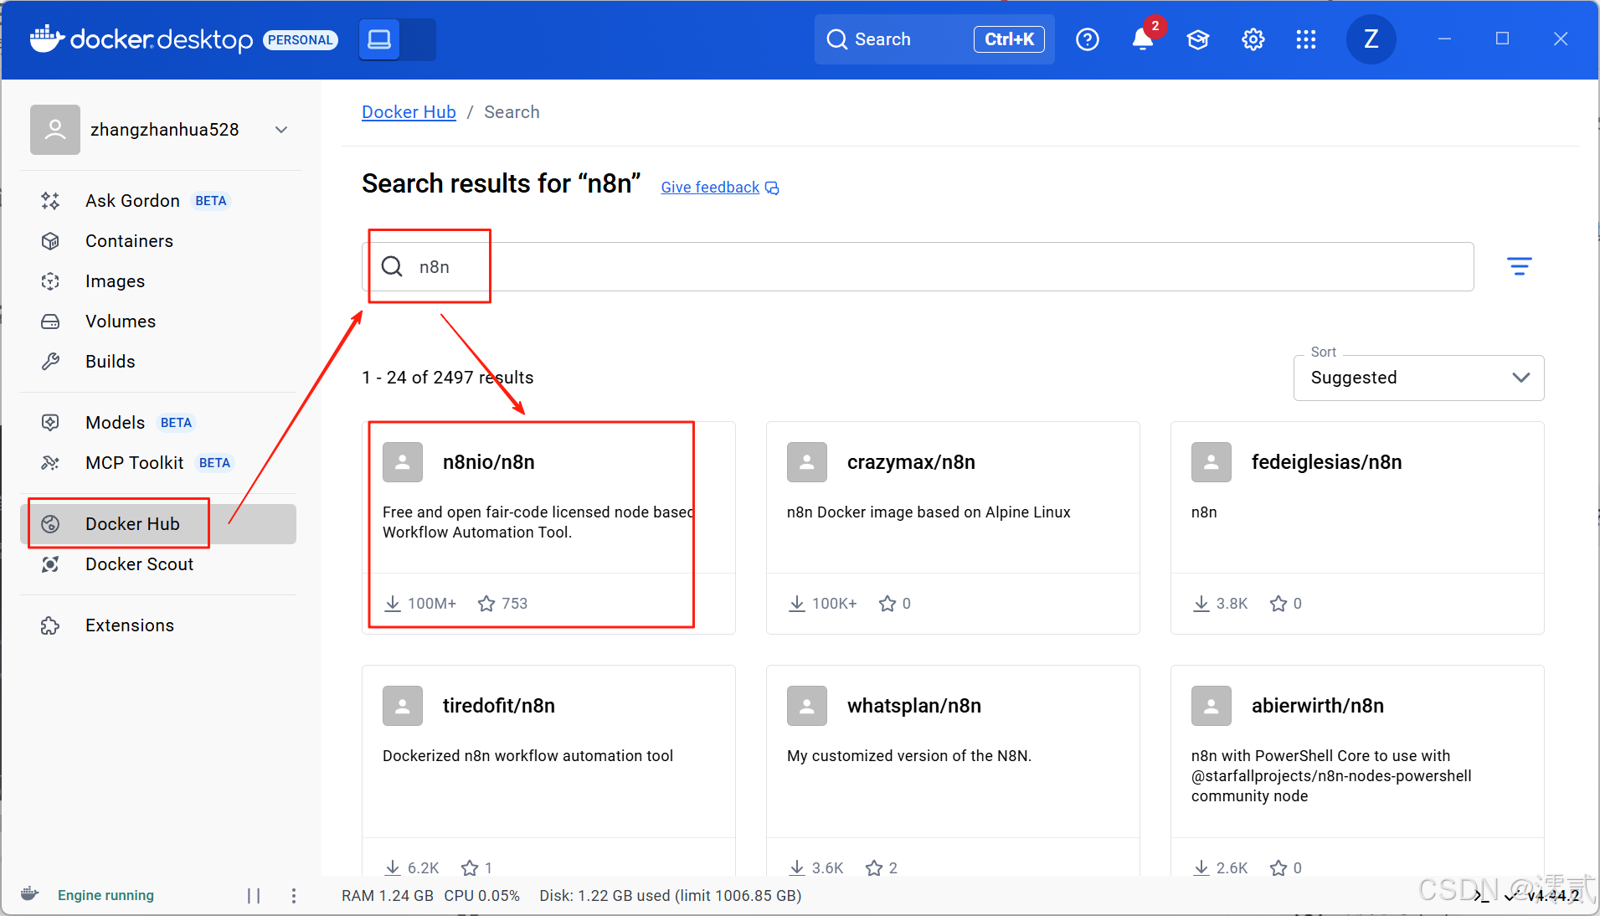
Task: Open the crazymax/n8n result card
Action: click(x=953, y=527)
